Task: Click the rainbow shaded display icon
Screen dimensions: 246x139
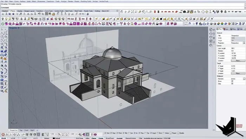Action: tap(222, 24)
